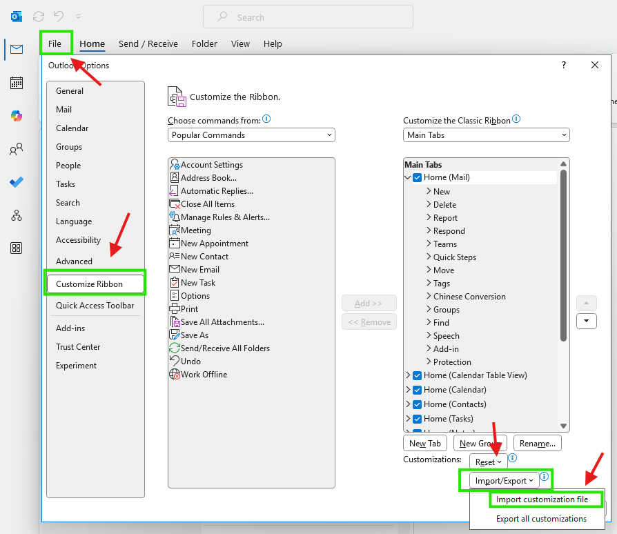Uncheck the Home (Contacts) checkbox

coord(417,404)
